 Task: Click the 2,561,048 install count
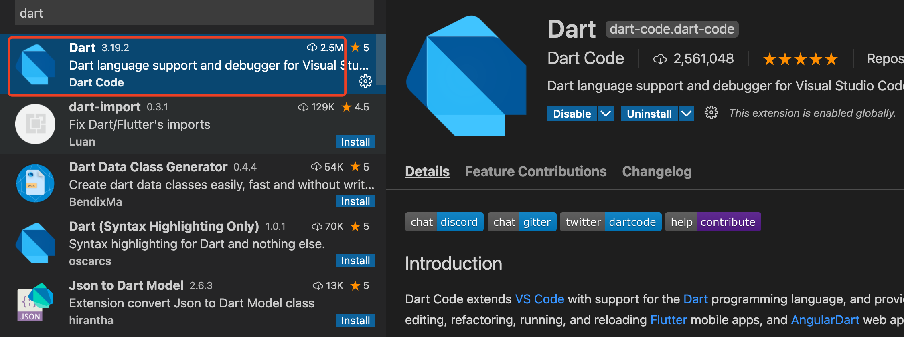point(703,59)
